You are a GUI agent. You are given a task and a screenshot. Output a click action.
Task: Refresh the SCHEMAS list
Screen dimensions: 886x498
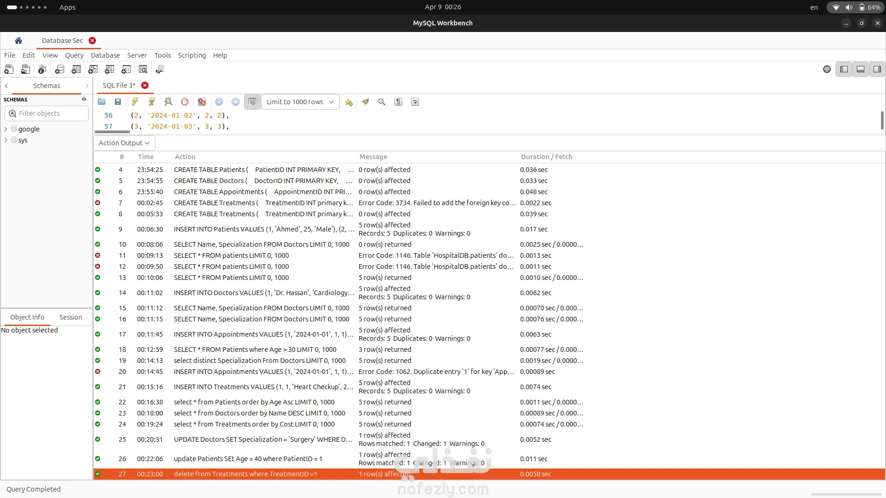[x=84, y=99]
